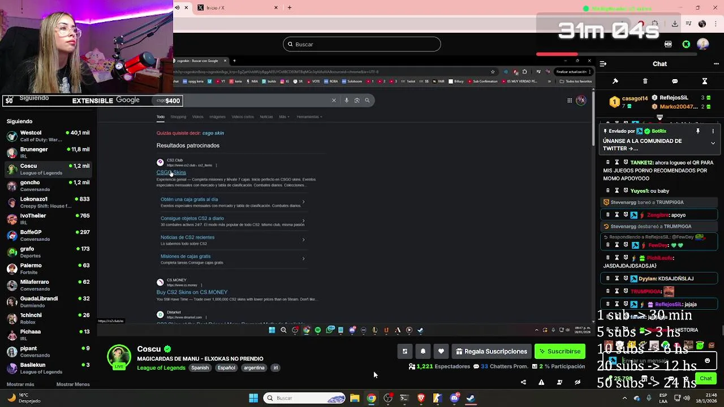Click the theater mode icon in header
The height and width of the screenshot is (407, 724).
[x=668, y=44]
